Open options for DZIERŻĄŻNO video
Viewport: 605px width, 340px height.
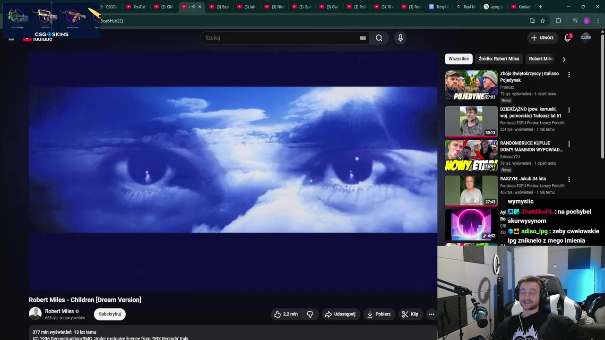(x=569, y=110)
